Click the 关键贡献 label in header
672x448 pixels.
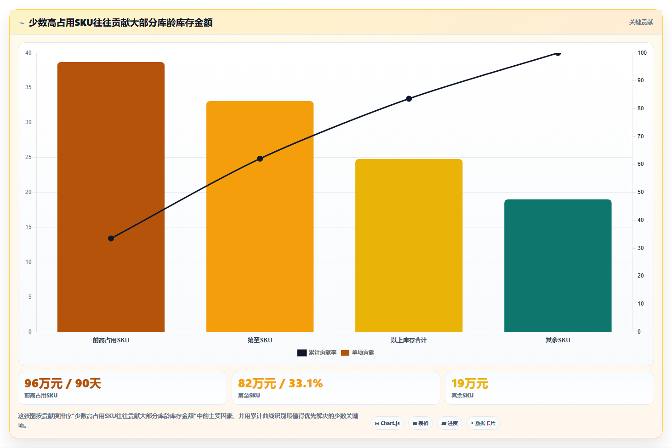point(641,22)
